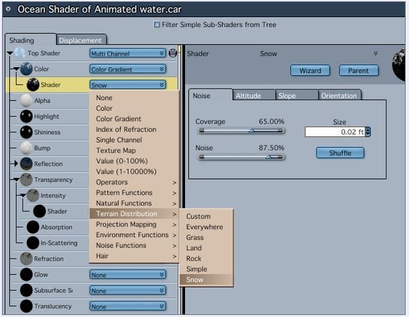Select Everywhere in Terrain Distribution submenu
Image resolution: width=409 pixels, height=317 pixels.
[206, 227]
